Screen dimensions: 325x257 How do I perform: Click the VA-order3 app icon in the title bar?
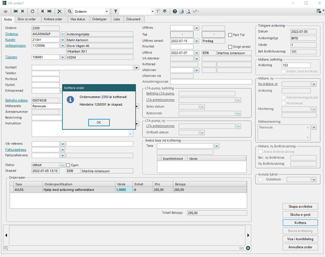[4, 3]
